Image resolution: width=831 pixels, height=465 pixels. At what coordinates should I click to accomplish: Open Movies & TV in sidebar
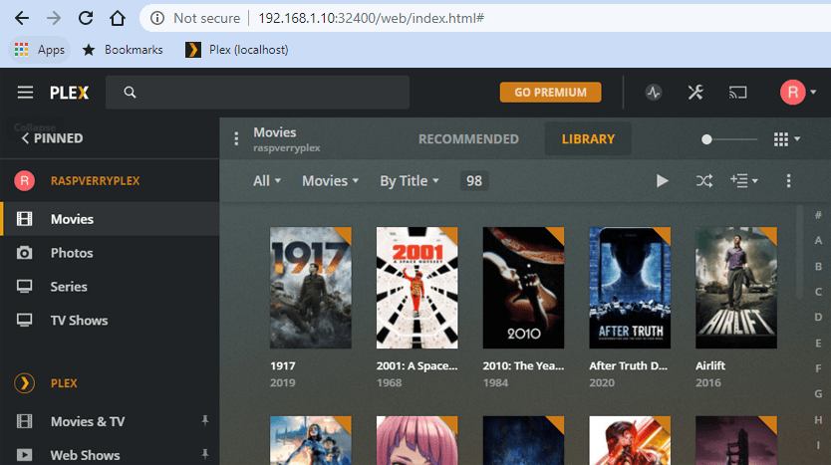(88, 421)
